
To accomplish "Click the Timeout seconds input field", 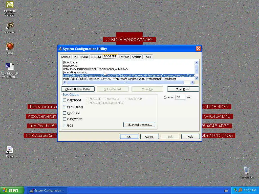I will point(180,97).
